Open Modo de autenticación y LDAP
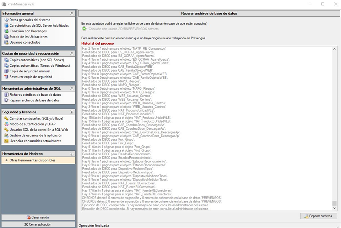This screenshot has width=341, height=228. (32, 124)
